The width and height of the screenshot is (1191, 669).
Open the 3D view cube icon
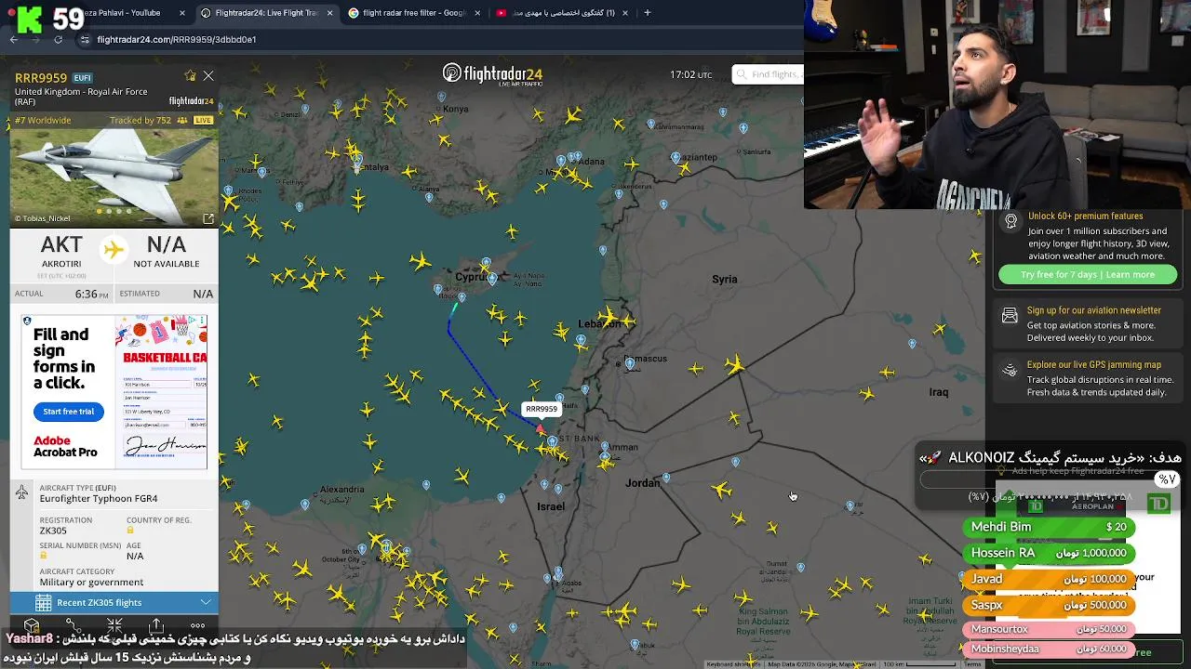32,625
